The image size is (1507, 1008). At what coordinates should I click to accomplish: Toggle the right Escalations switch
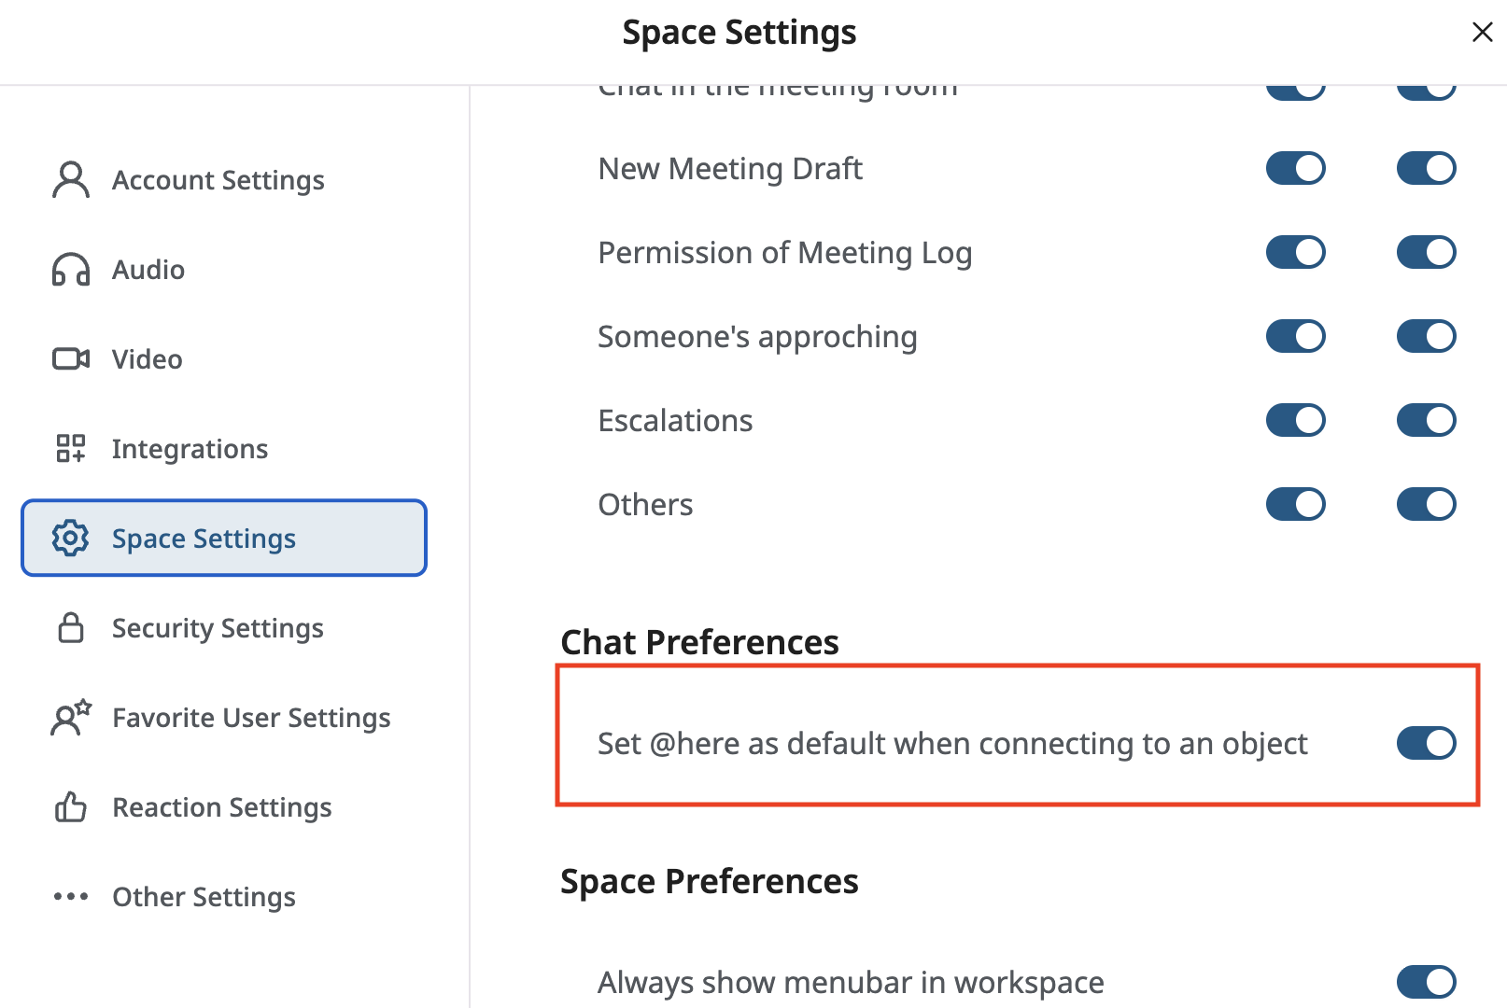pos(1426,420)
